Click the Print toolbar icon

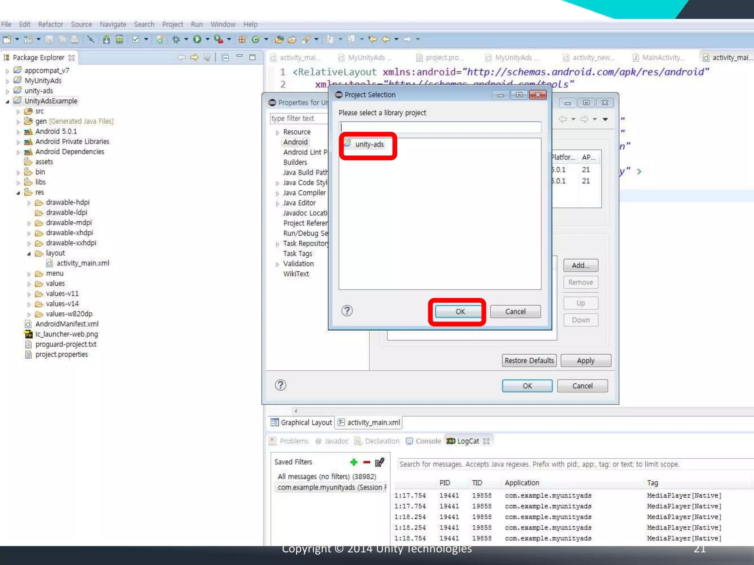pos(74,39)
